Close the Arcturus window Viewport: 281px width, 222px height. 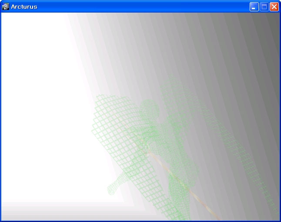pos(274,7)
